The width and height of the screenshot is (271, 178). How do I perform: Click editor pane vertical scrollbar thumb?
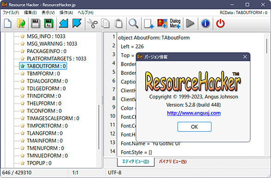click(267, 46)
